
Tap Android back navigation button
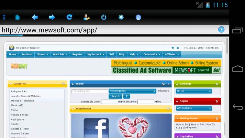click(x=238, y=107)
